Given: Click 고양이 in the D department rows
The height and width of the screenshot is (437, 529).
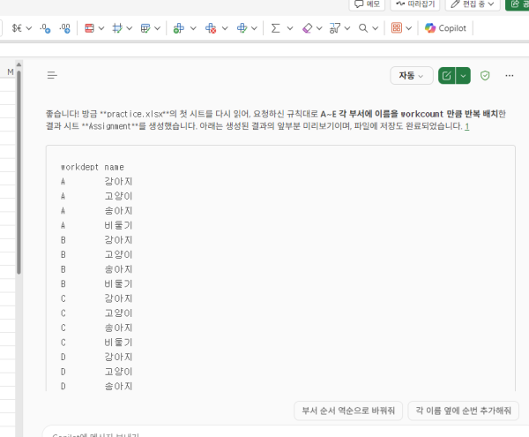Looking at the screenshot, I should coord(118,372).
